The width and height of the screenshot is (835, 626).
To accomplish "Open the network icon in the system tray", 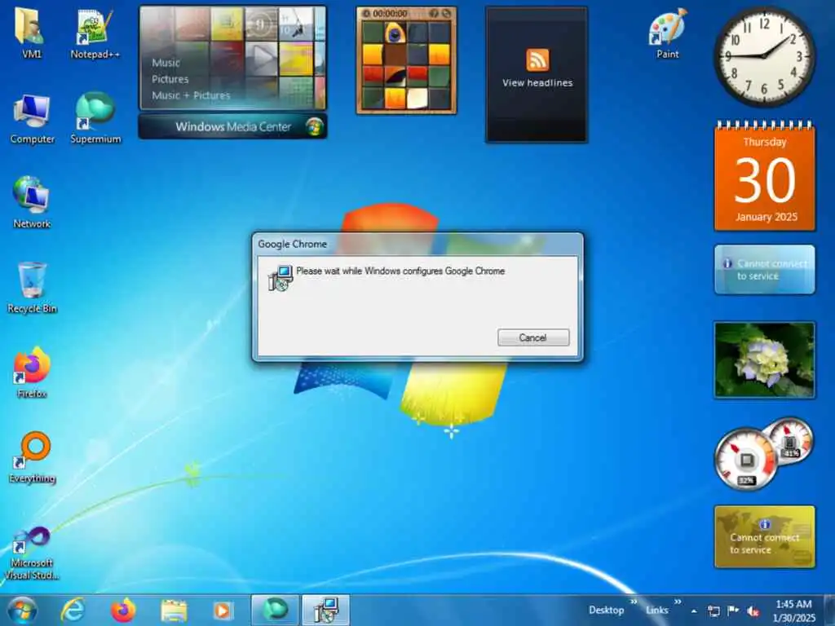I will point(714,611).
